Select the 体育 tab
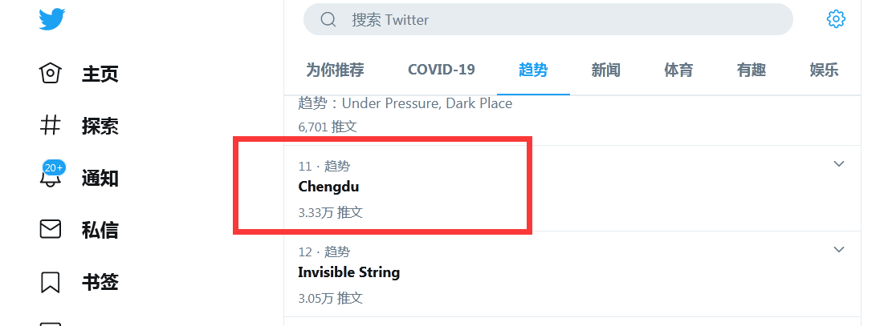The width and height of the screenshot is (888, 326). pos(678,70)
